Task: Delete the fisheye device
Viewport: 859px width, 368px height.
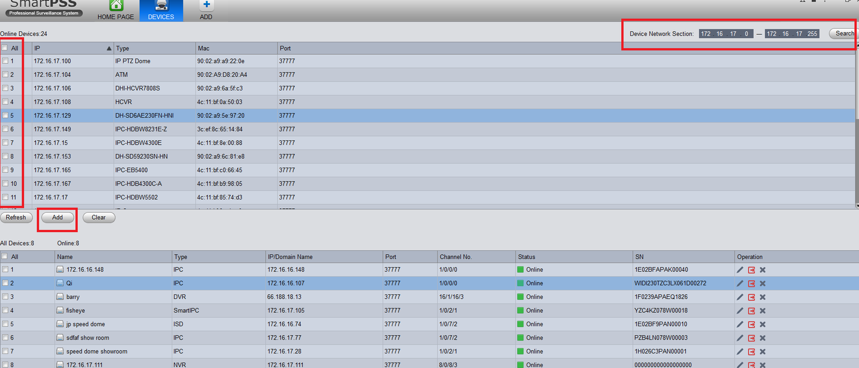Action: [762, 311]
